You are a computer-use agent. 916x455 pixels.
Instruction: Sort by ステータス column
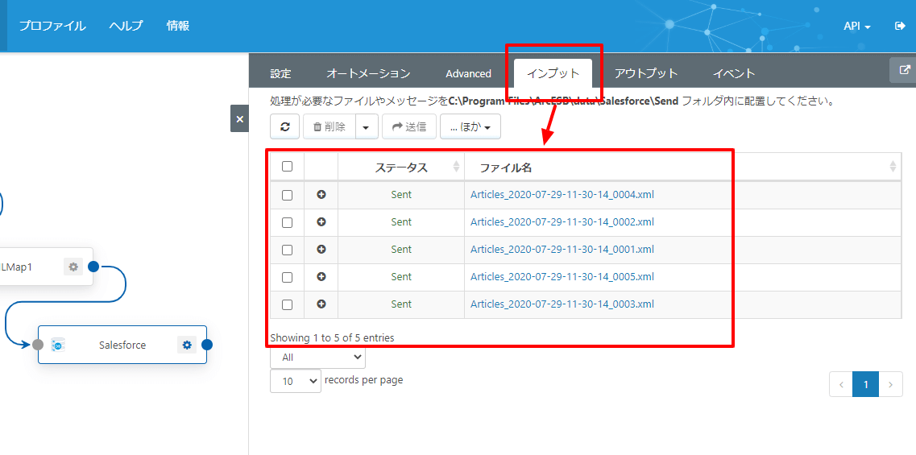coord(401,168)
